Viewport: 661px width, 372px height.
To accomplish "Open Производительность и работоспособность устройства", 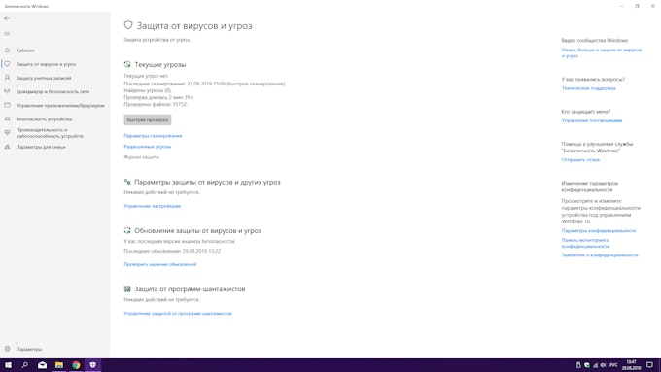I will (x=50, y=133).
